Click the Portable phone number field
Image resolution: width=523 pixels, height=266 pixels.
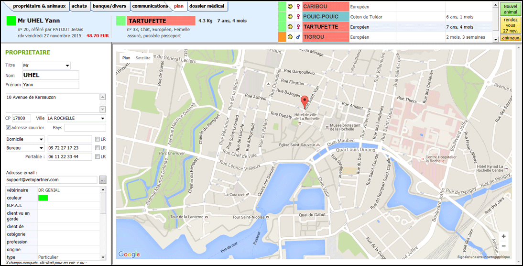pos(70,156)
